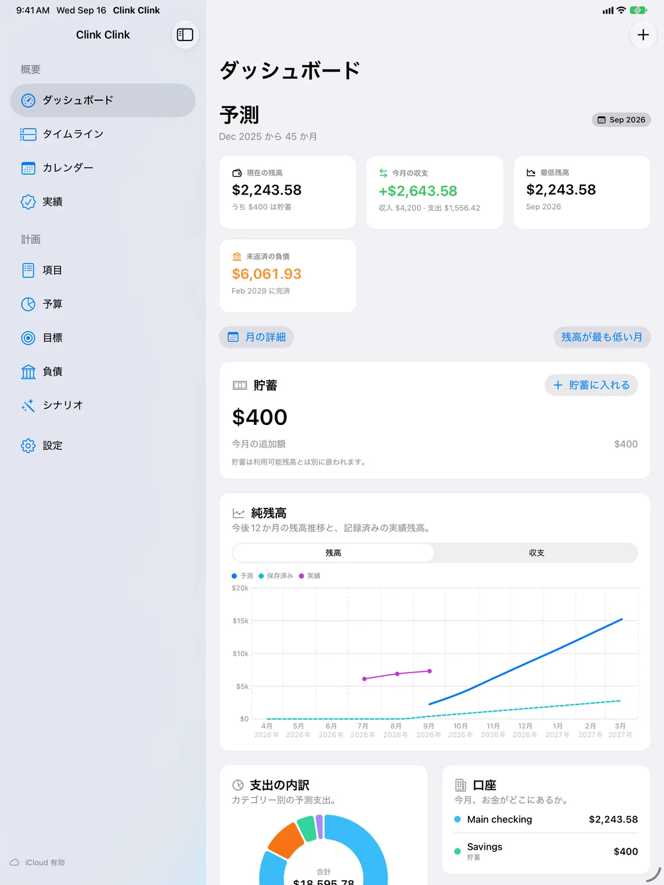
Task: Click the 実績 legend purple dot
Action: coord(301,576)
